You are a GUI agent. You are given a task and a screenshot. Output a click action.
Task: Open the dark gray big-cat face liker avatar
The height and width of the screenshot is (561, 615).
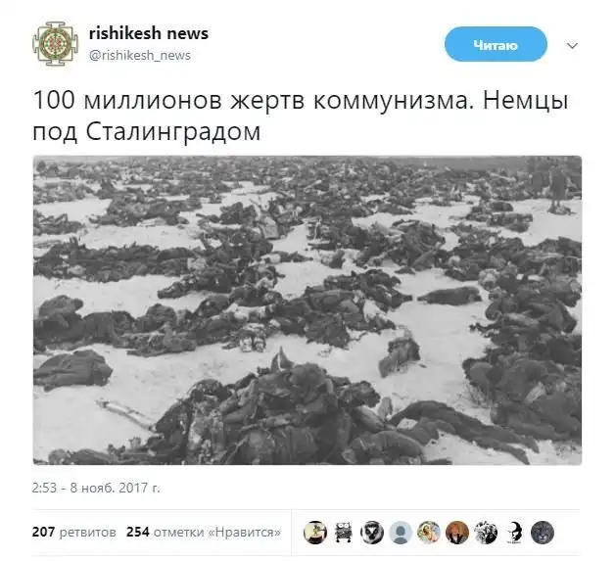pos(543,533)
